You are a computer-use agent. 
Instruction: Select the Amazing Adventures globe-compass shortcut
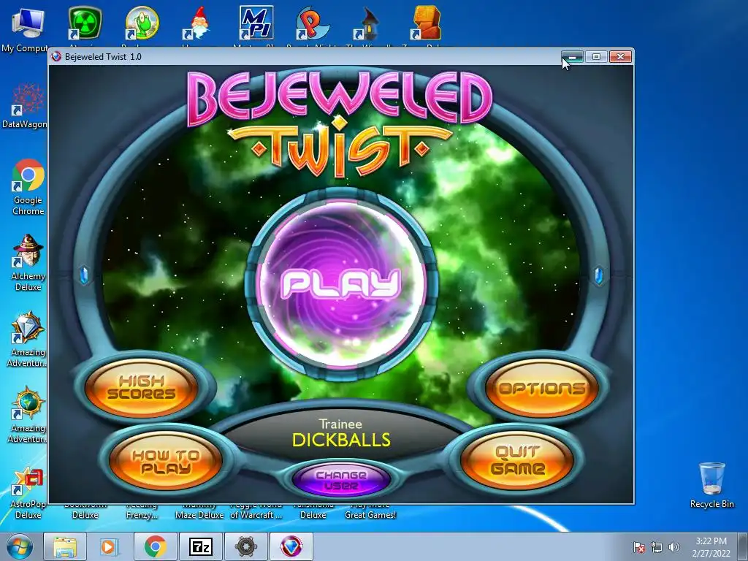point(27,415)
